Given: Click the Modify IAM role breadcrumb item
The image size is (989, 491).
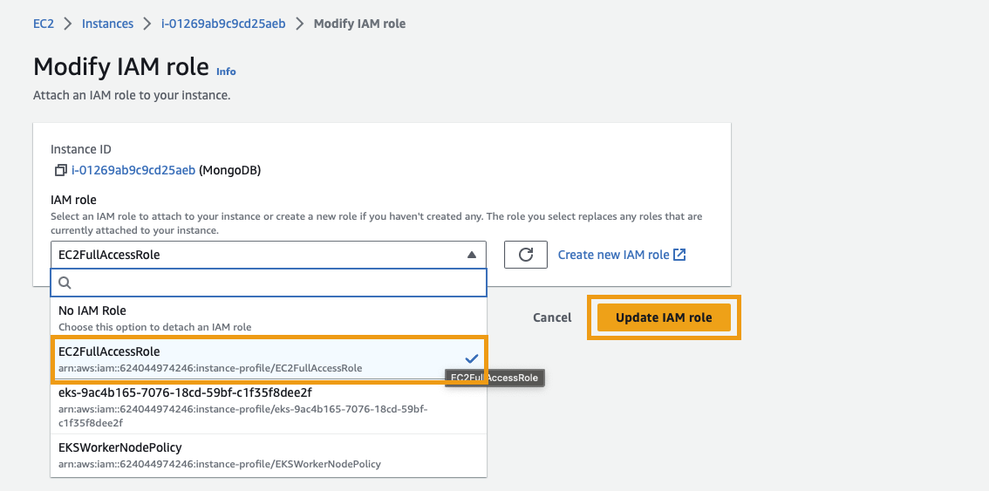Looking at the screenshot, I should (359, 24).
